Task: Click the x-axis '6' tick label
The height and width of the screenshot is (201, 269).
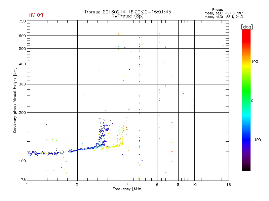Action: 157,185
